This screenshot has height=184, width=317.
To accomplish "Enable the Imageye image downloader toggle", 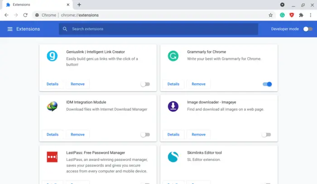I will click(x=266, y=135).
